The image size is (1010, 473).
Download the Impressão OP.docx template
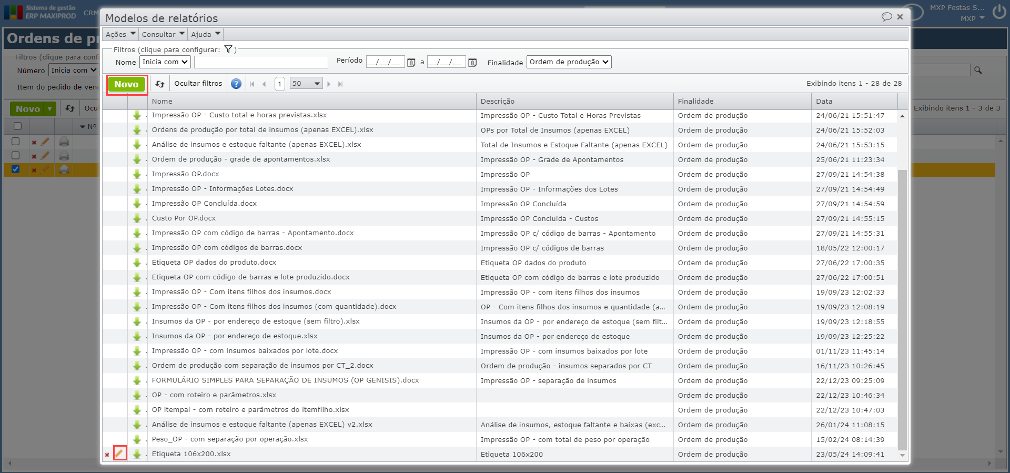point(137,174)
